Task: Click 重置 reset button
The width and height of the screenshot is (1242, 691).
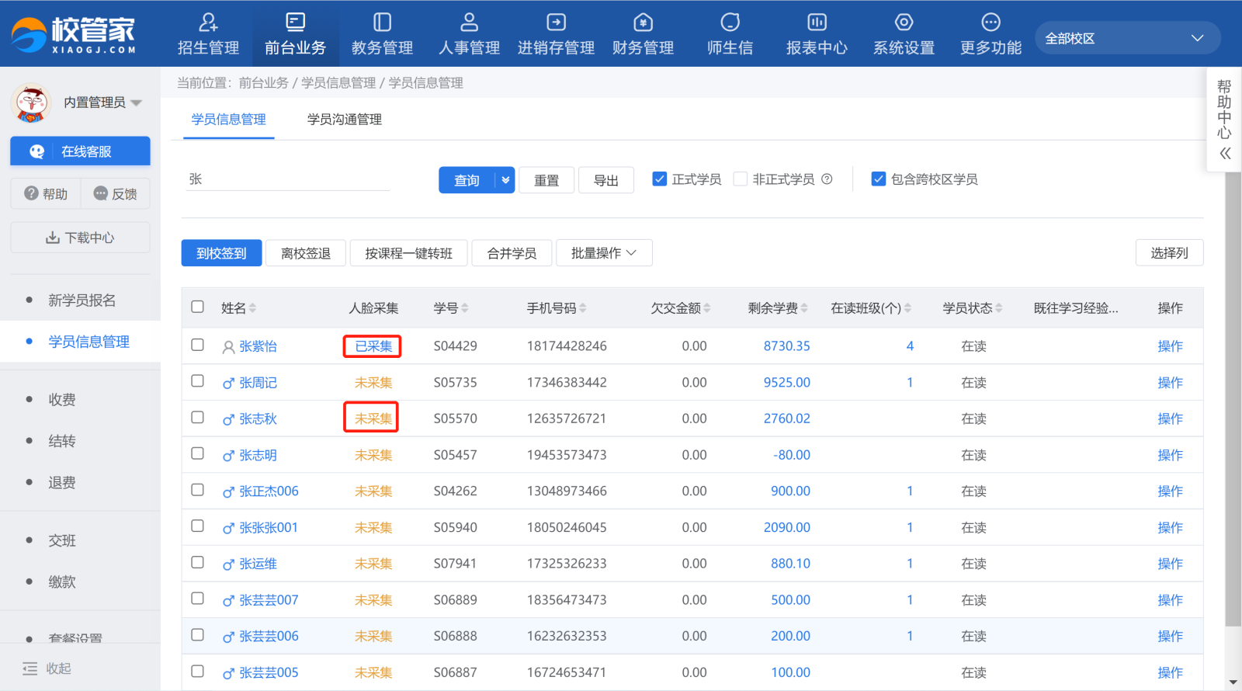Action: 546,180
